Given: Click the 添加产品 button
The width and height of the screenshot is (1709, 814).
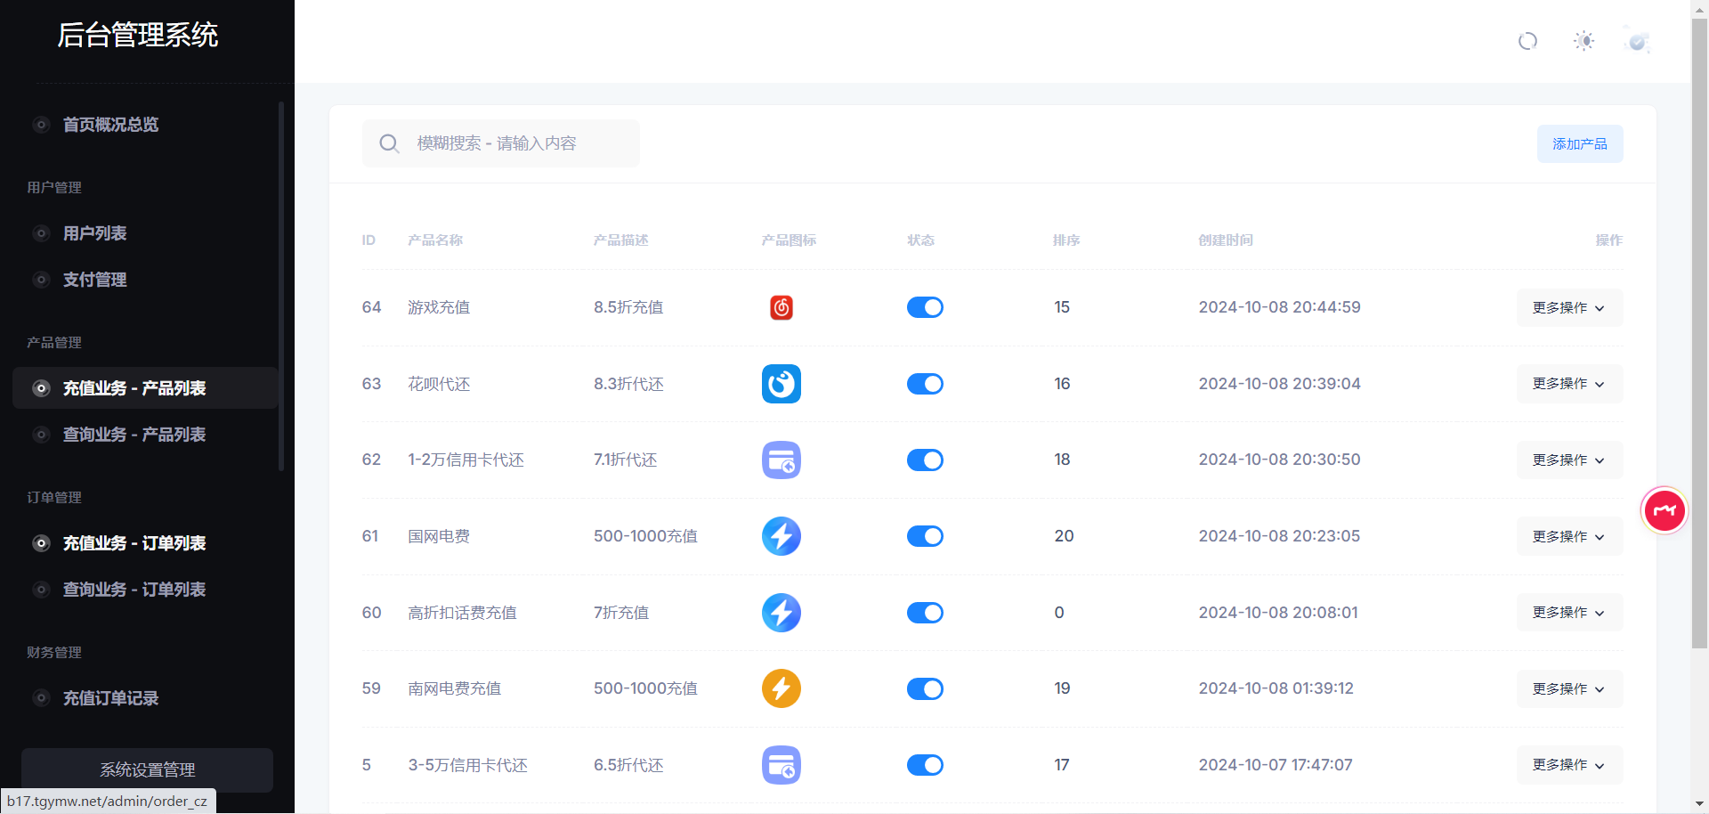Looking at the screenshot, I should [x=1579, y=144].
